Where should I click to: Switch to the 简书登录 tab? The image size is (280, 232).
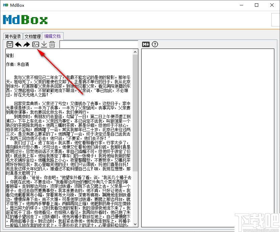[x=13, y=36]
